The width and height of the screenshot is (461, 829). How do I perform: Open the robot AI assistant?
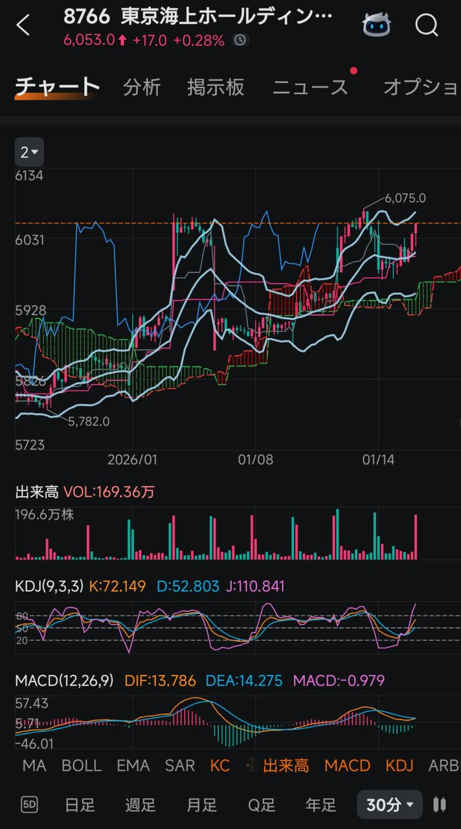click(376, 26)
